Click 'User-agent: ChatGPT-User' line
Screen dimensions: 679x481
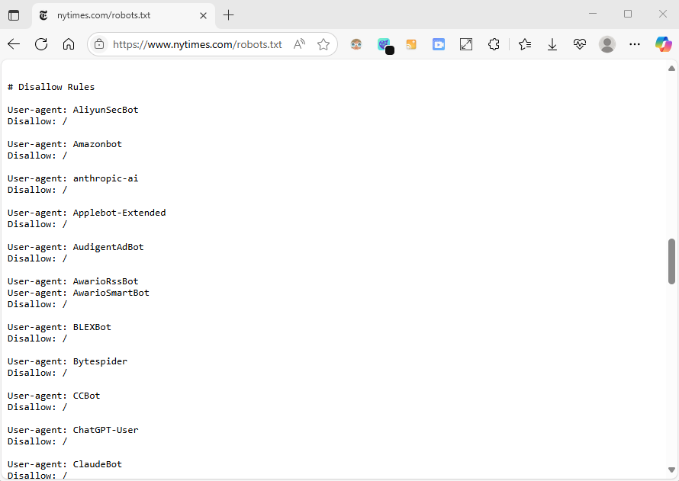coord(72,430)
